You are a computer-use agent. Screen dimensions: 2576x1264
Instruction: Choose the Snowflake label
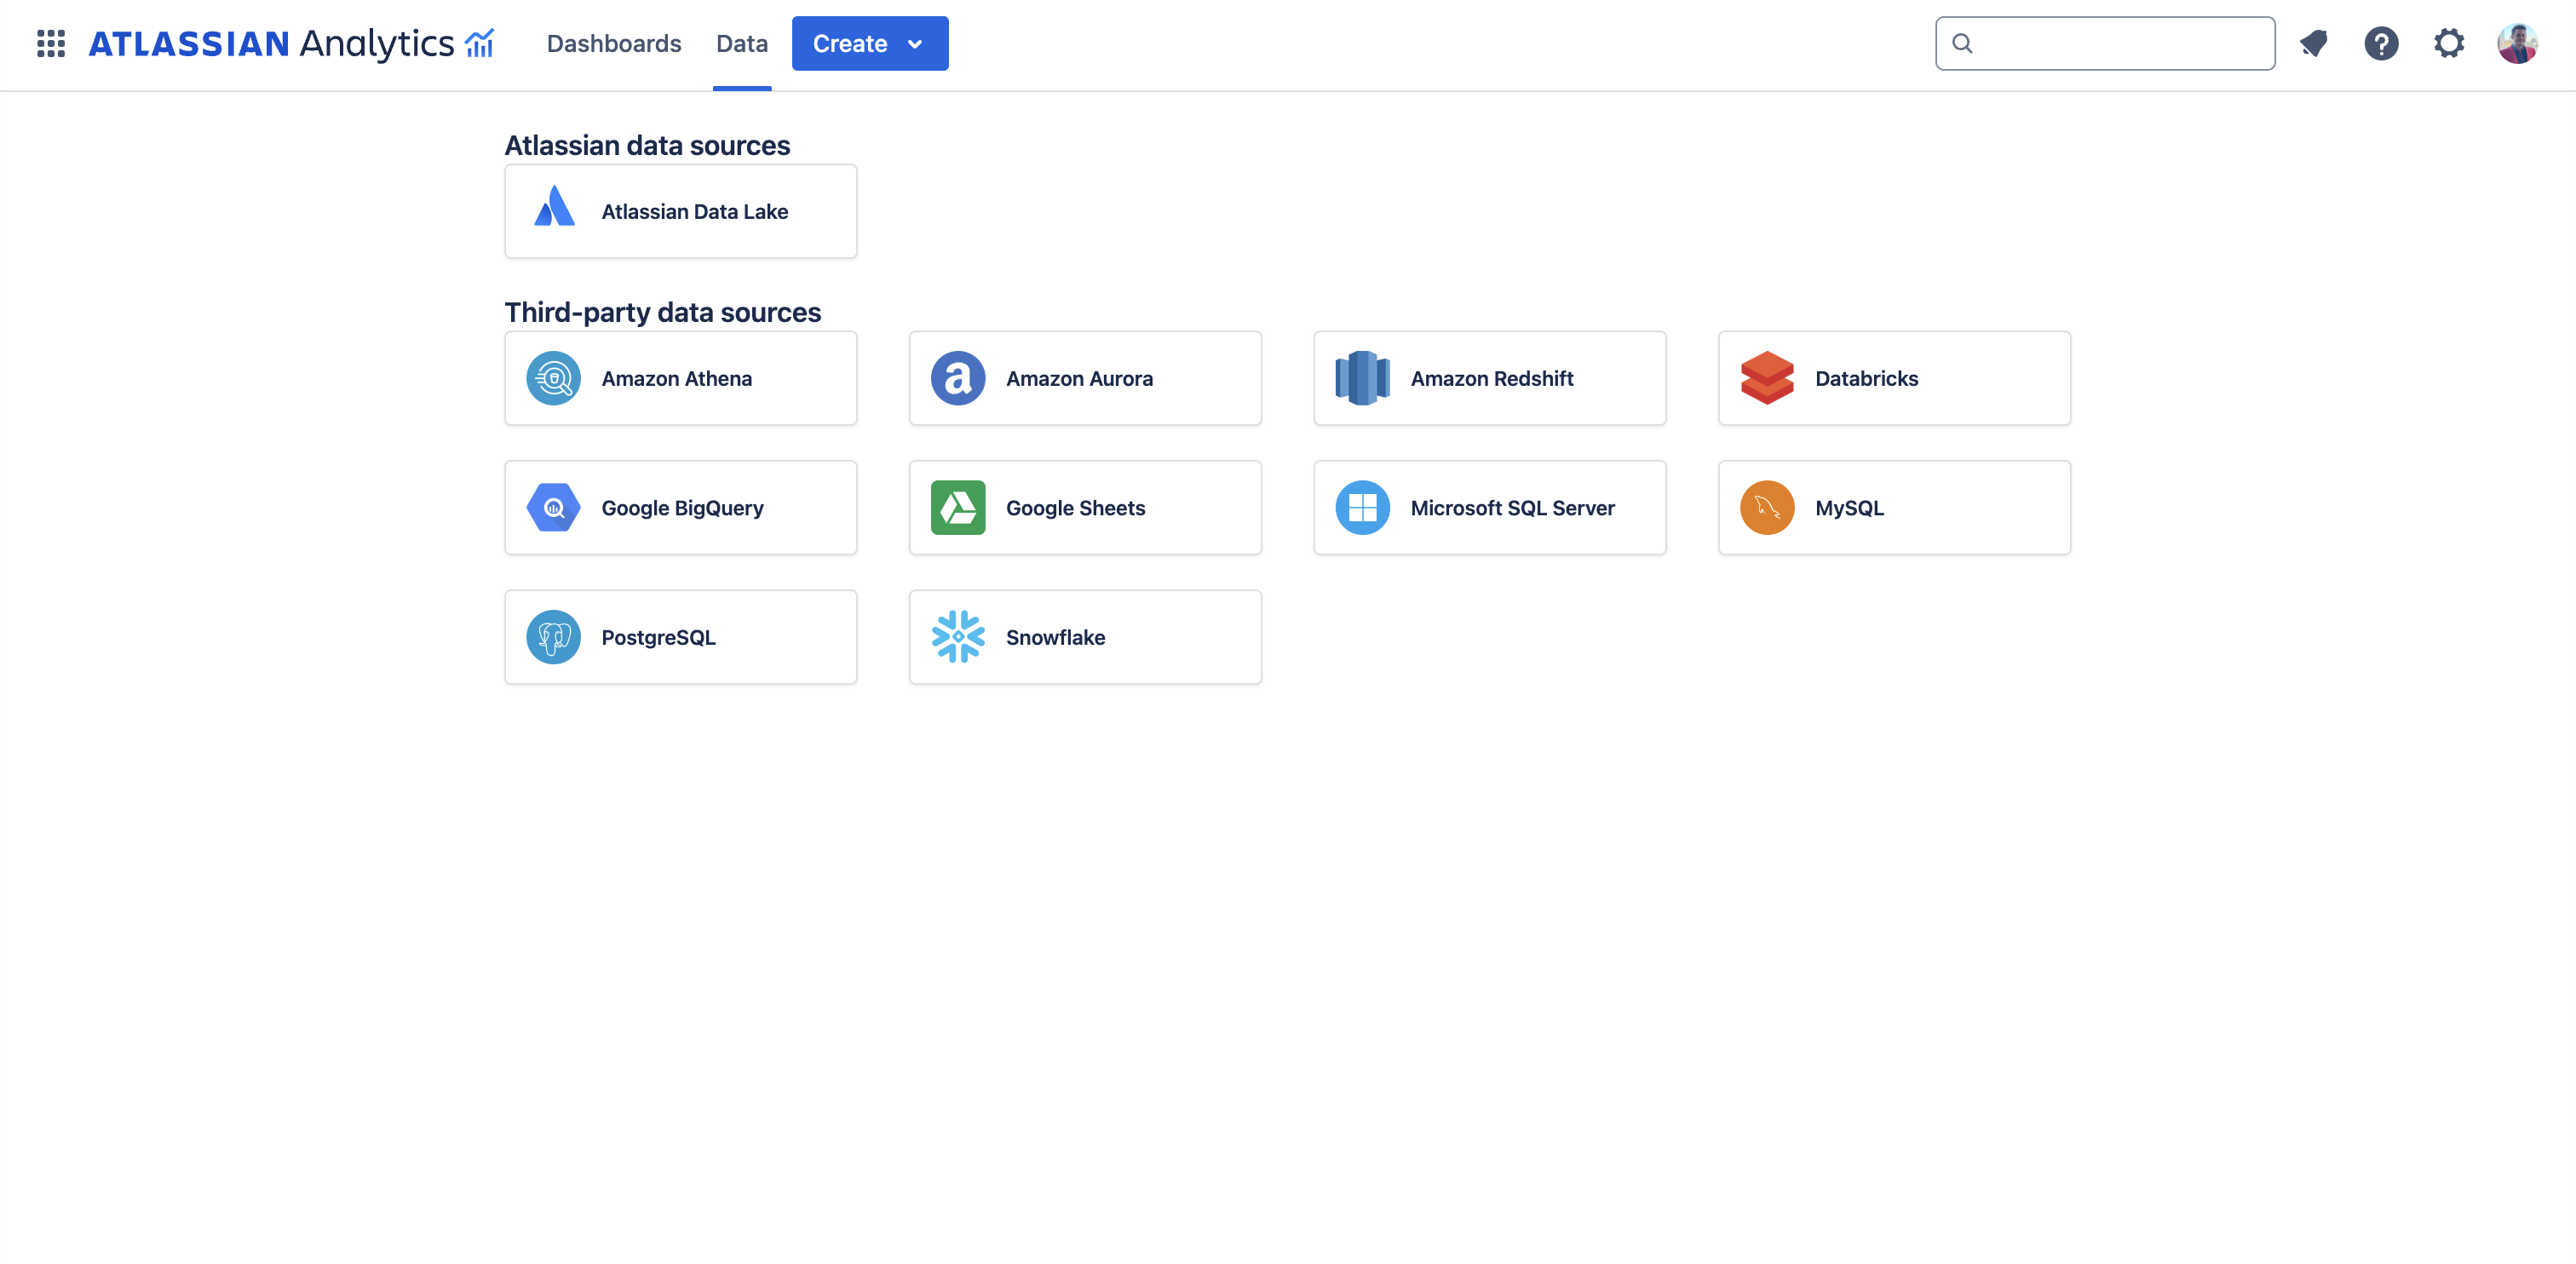1055,637
